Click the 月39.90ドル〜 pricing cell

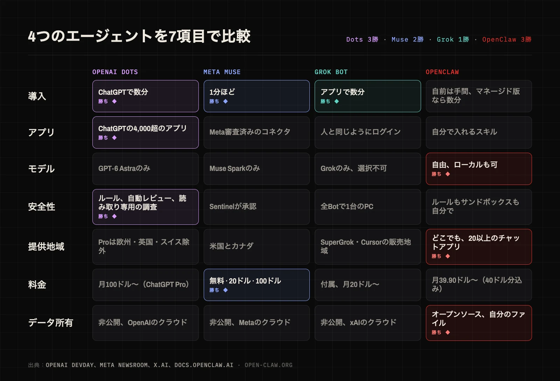coord(479,285)
